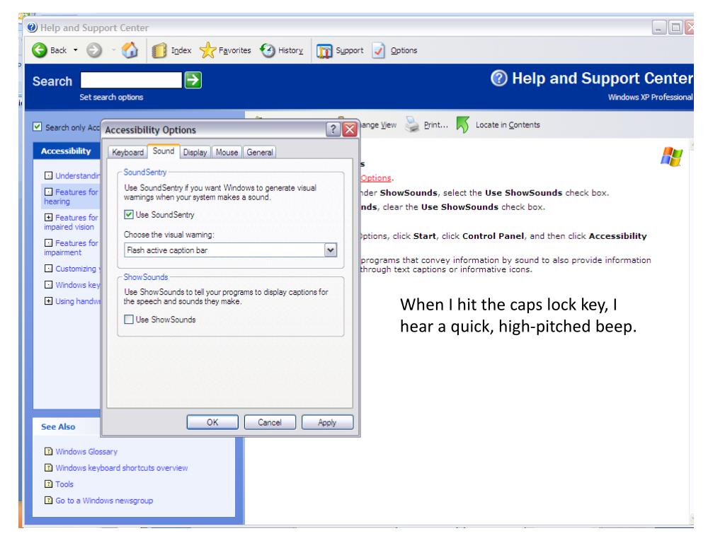725x543 pixels.
Task: Click the green search Go arrow
Action: point(192,82)
